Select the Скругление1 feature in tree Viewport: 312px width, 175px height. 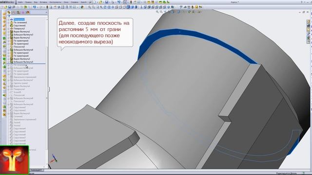pyautogui.click(x=19, y=26)
